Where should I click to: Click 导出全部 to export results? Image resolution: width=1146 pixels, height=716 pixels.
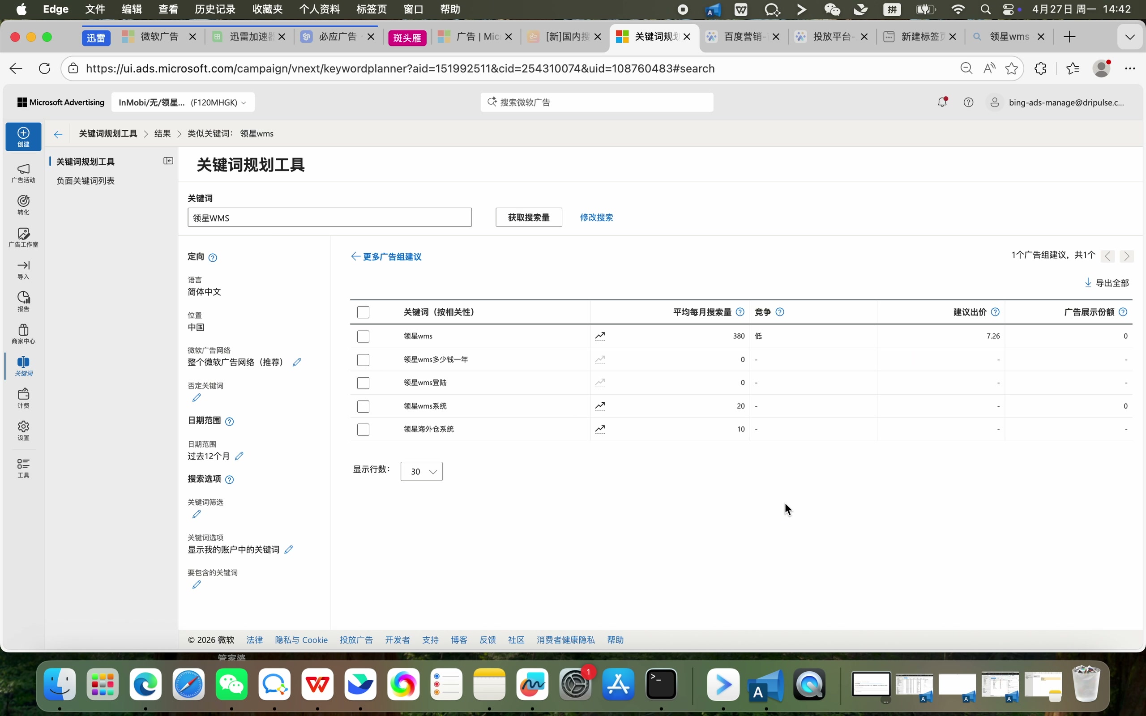1107,283
